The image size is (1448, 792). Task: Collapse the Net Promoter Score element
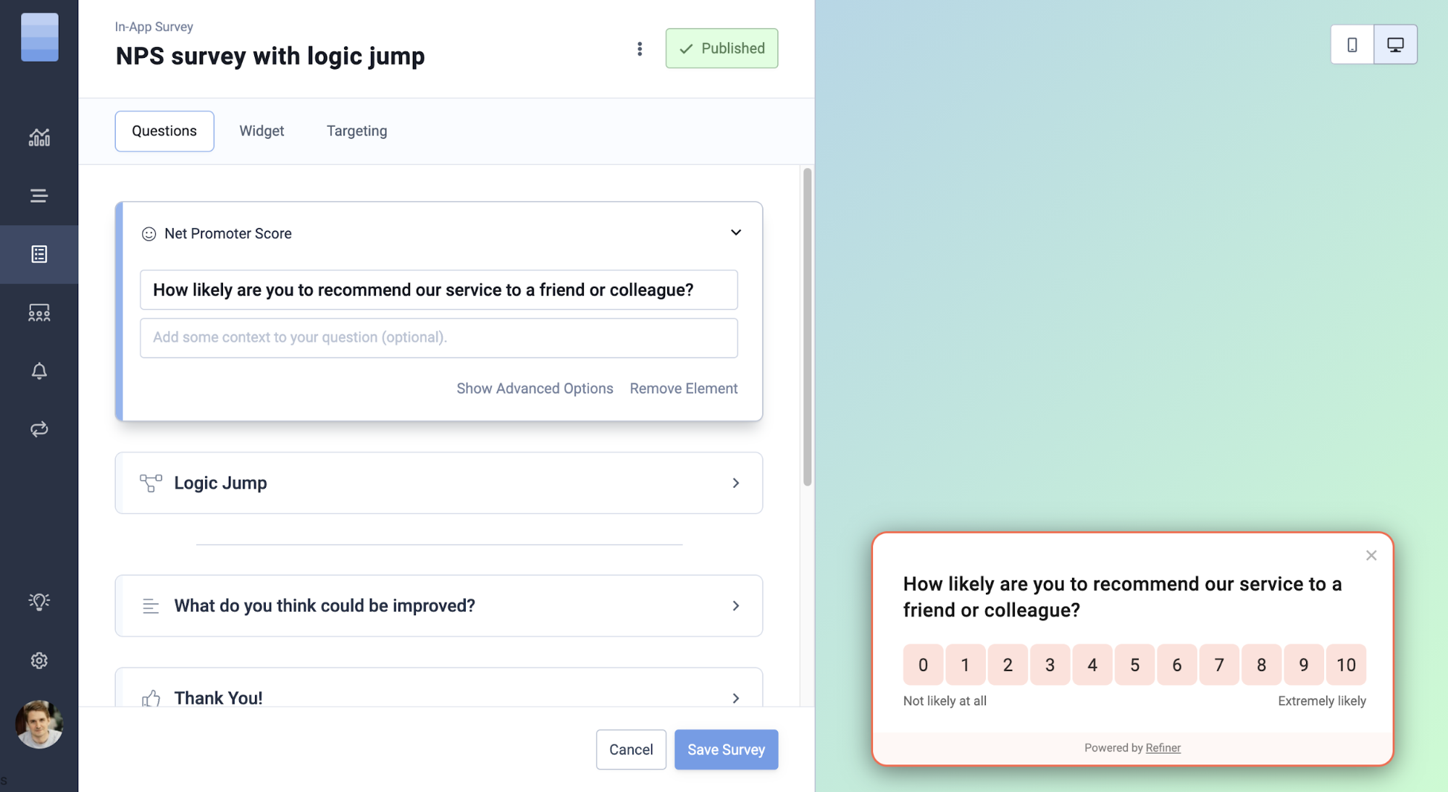point(735,232)
